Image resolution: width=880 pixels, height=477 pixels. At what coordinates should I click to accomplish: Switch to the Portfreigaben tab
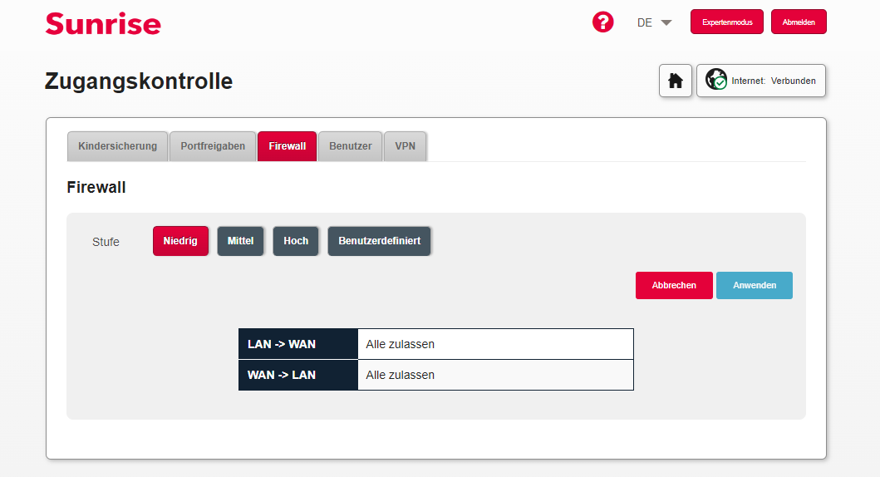[213, 146]
